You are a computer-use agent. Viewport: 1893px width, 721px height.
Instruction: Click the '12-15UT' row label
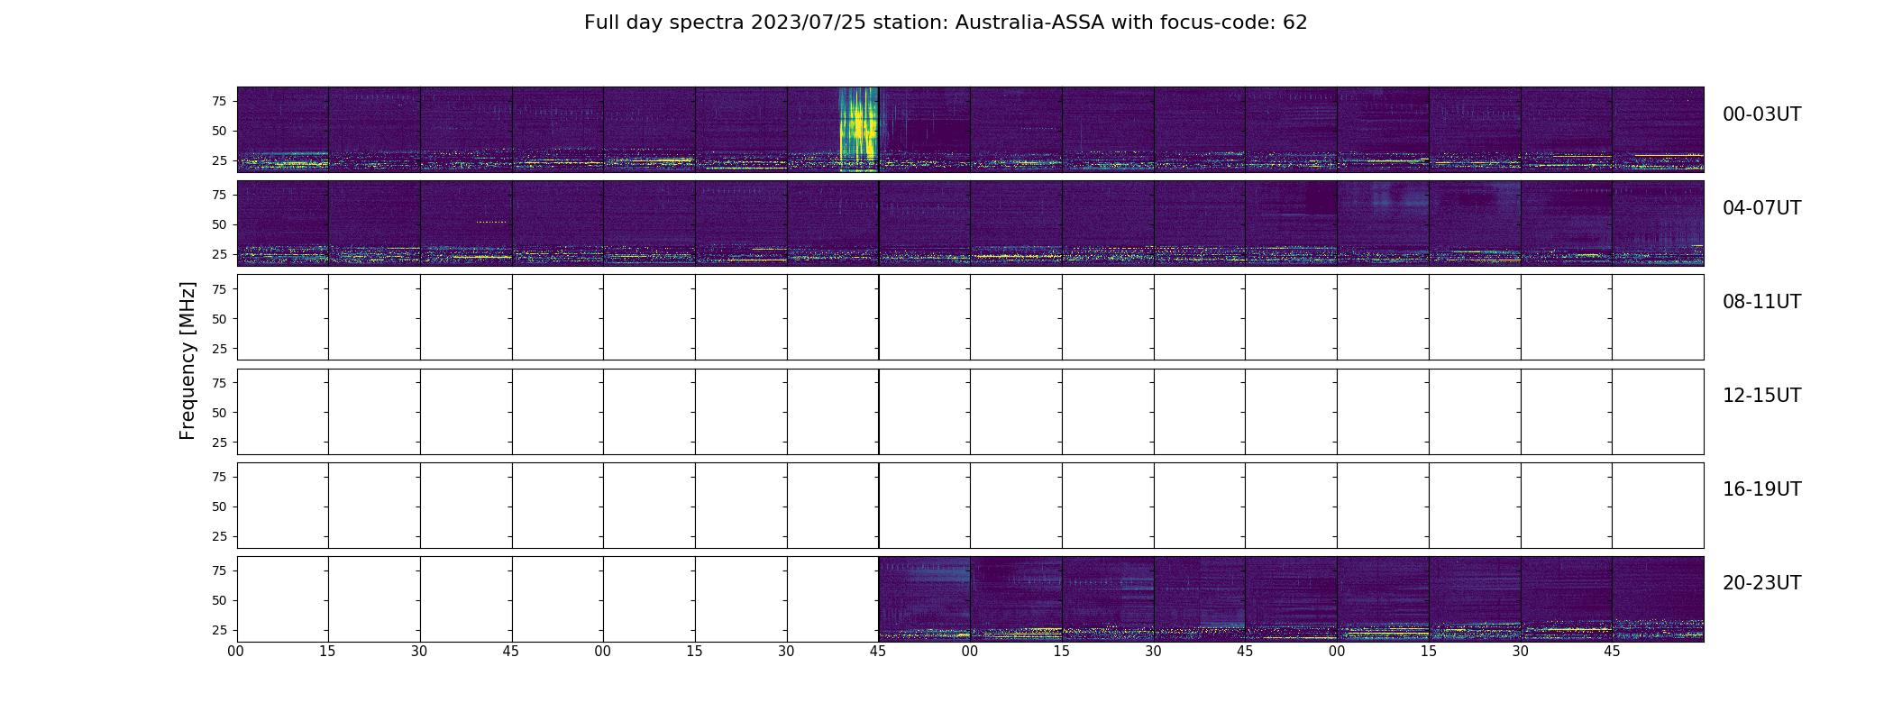[x=1761, y=396]
